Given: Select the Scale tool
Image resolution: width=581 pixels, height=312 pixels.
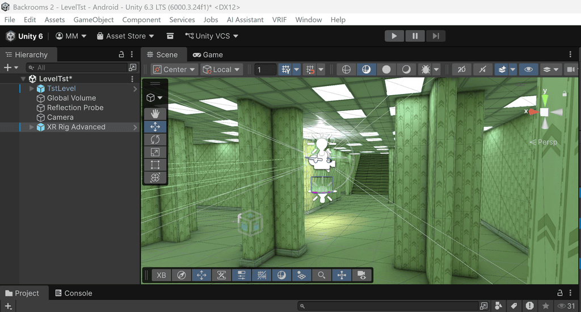Looking at the screenshot, I should 155,152.
